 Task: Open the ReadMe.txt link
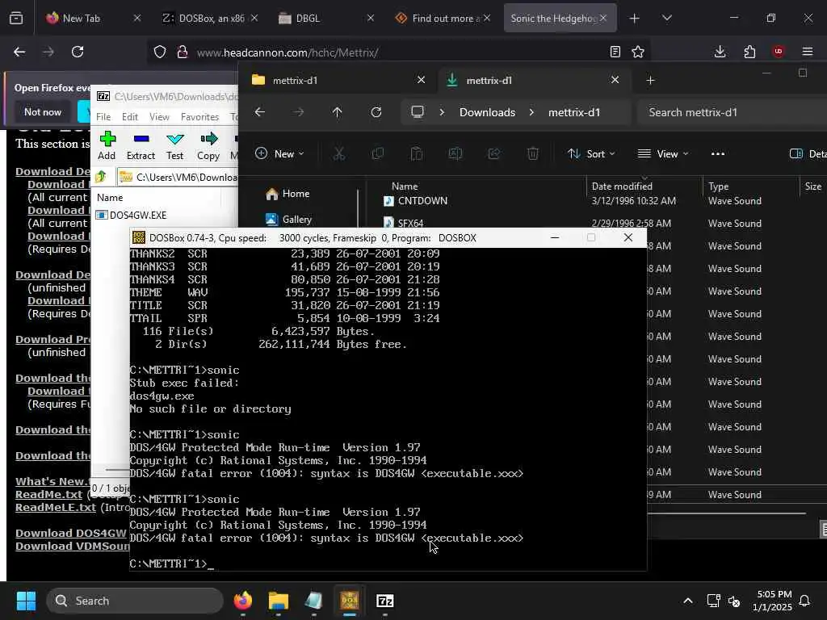point(49,495)
